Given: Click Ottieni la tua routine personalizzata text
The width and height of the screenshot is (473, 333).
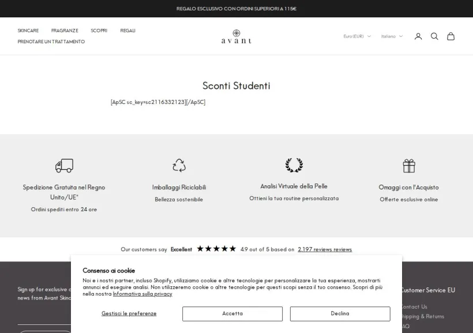Looking at the screenshot, I should pyautogui.click(x=294, y=199).
